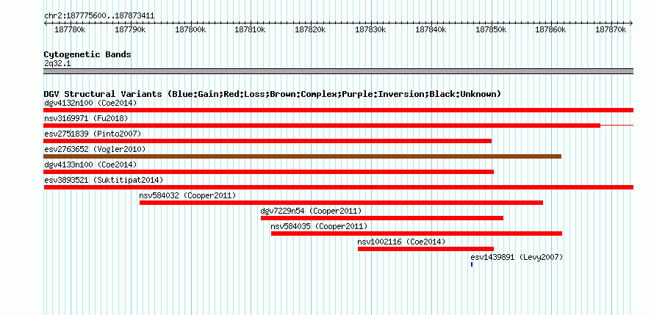Click the 187830k ruler tick label
The width and height of the screenshot is (654, 315).
[370, 29]
